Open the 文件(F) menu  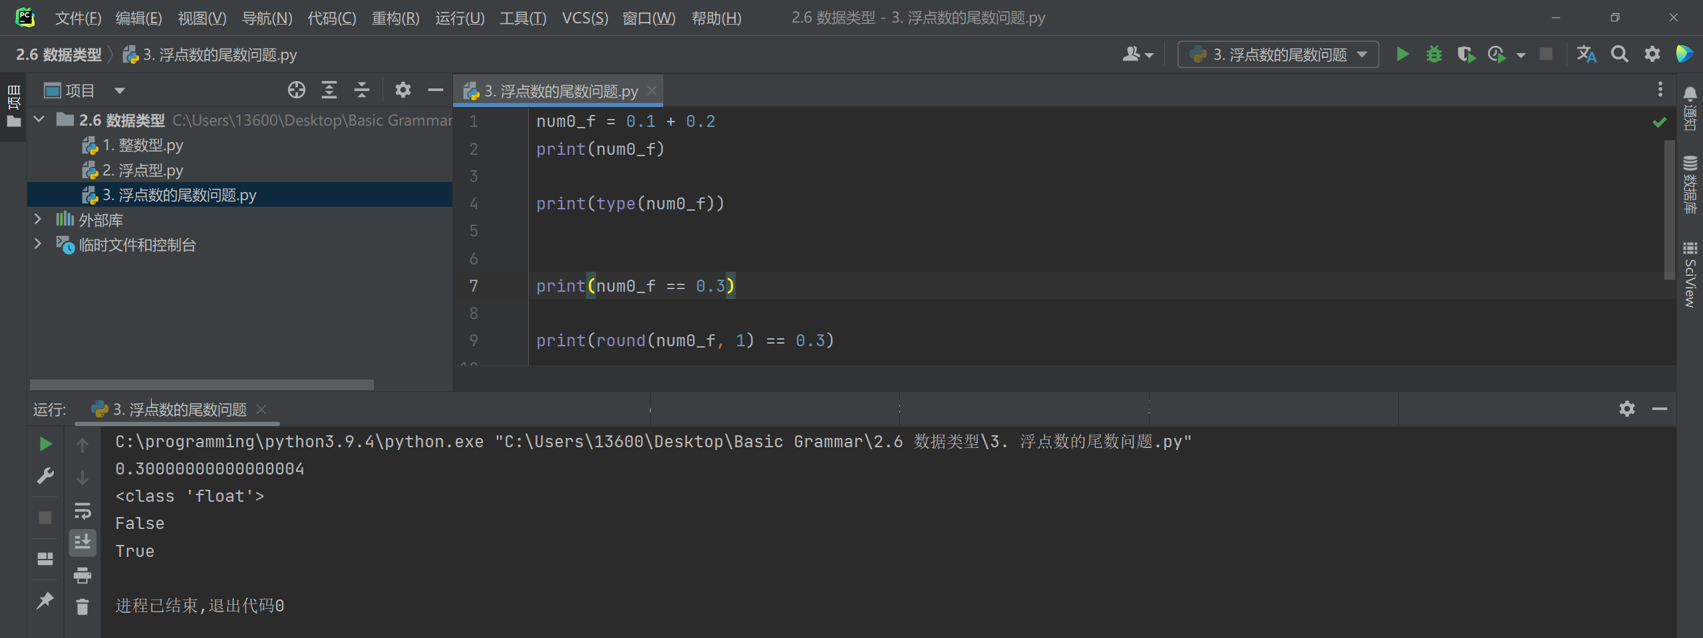click(78, 18)
